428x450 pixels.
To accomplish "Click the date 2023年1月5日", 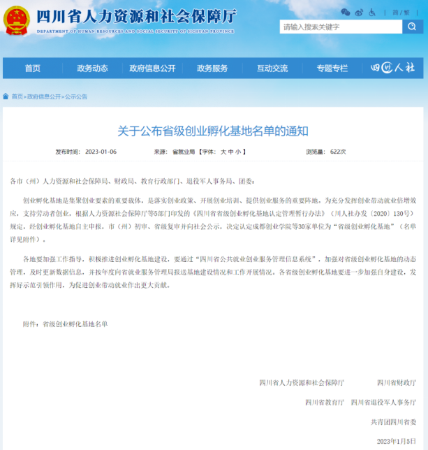I will tap(397, 441).
